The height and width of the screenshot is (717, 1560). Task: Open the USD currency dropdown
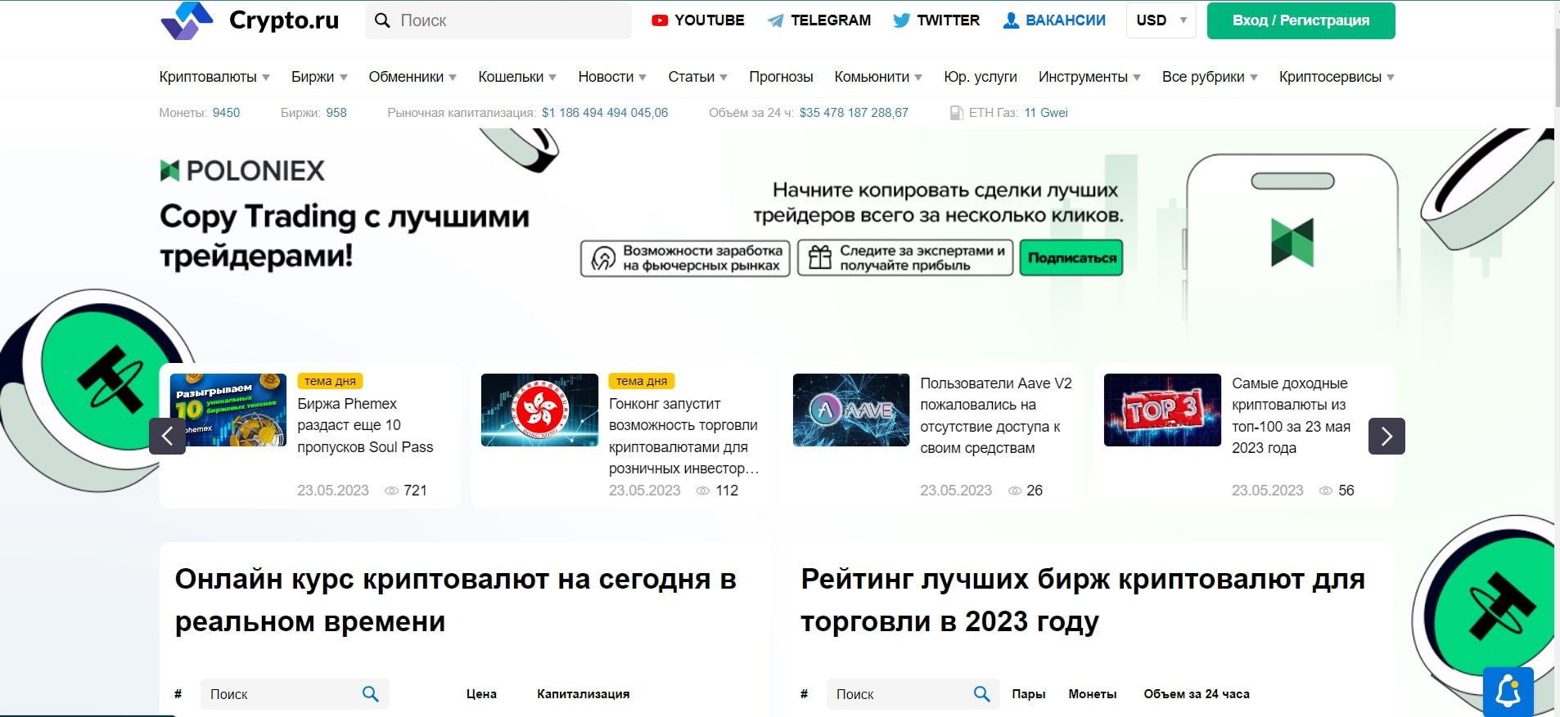[x=1161, y=20]
